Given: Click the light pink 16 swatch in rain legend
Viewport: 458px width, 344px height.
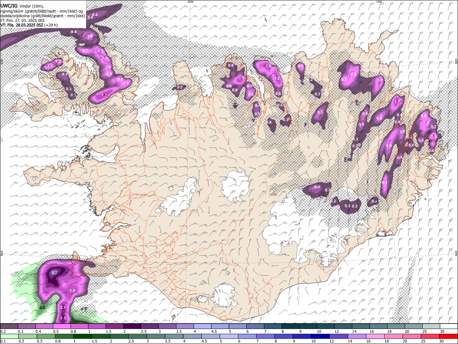Looking at the screenshot, I should point(375,336).
